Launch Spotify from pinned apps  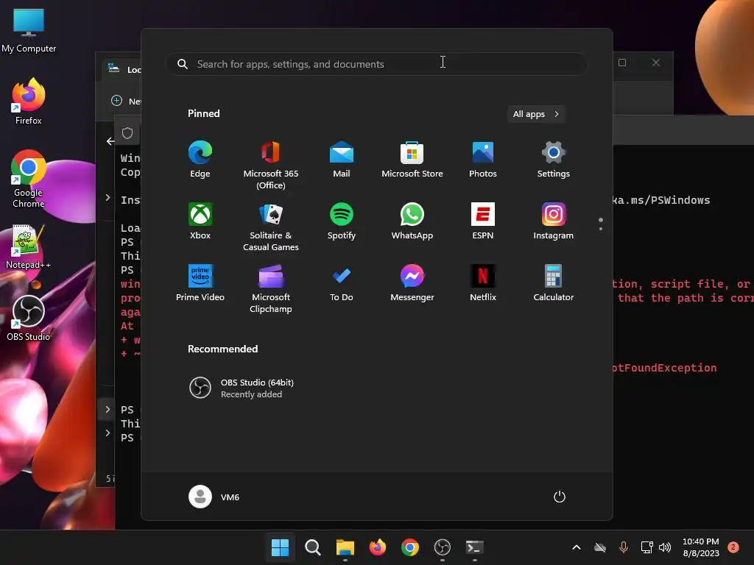[342, 221]
